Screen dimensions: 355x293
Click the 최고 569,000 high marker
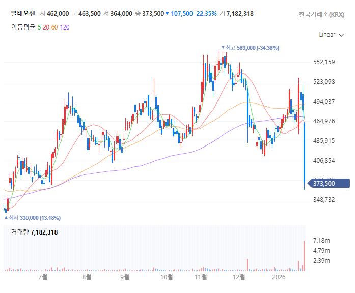click(x=250, y=48)
